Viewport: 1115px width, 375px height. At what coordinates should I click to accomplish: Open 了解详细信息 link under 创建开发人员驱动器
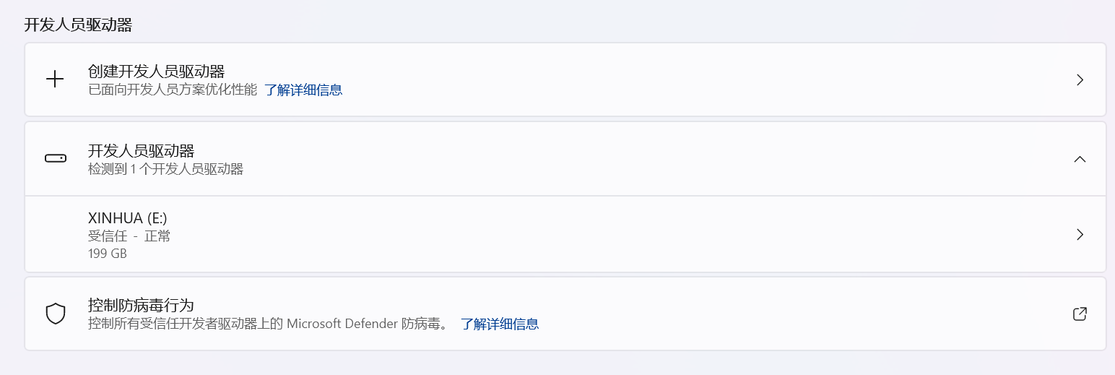[303, 90]
